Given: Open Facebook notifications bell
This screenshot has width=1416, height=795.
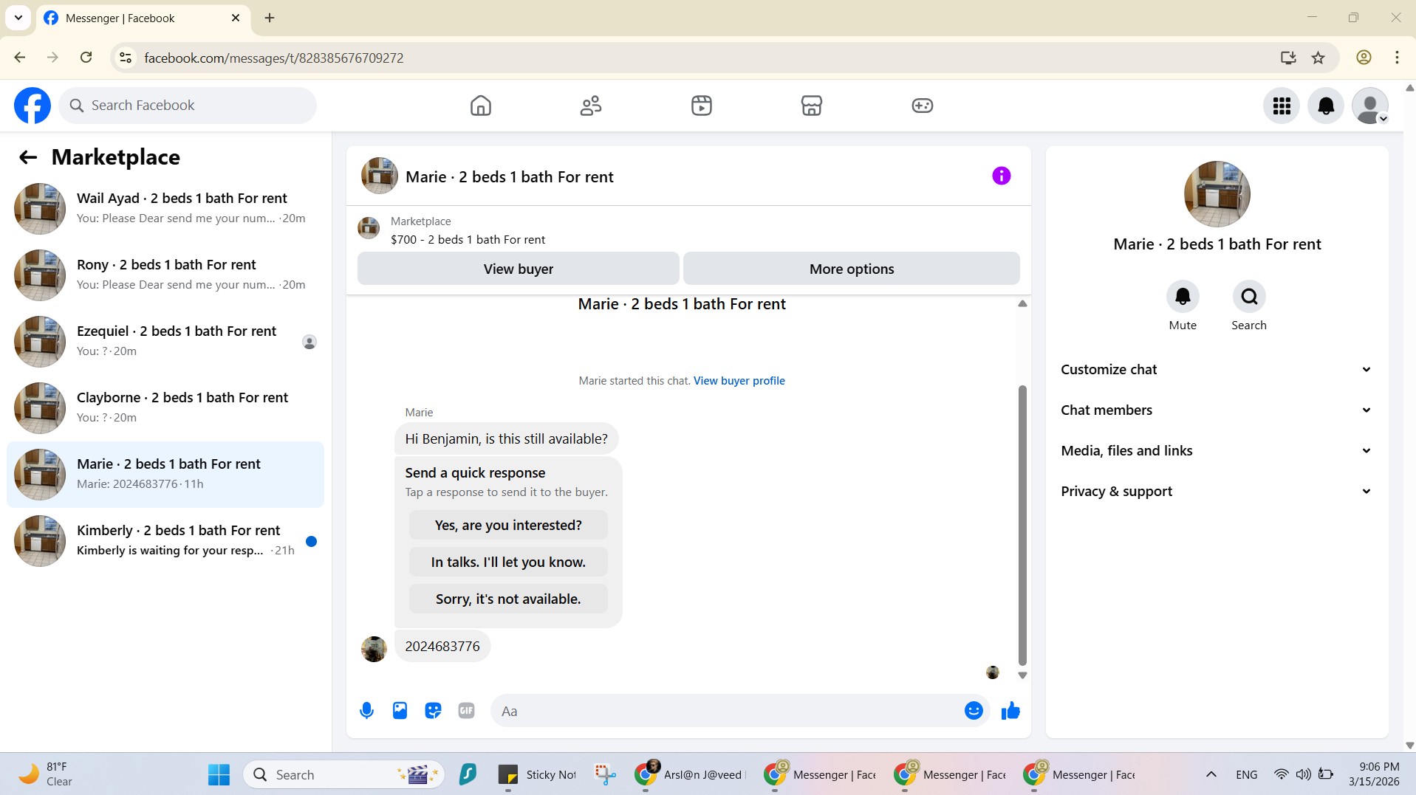Looking at the screenshot, I should click(x=1326, y=106).
